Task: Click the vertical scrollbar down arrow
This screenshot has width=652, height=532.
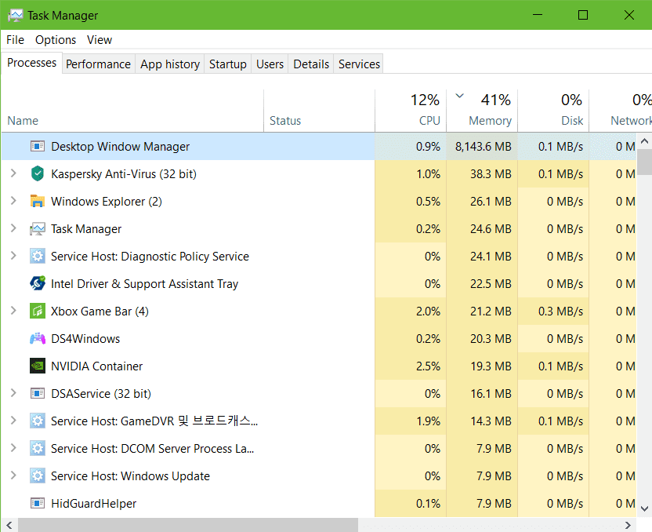Action: tap(644, 508)
